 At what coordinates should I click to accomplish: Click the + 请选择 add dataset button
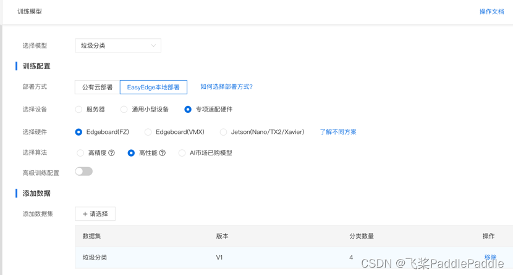click(95, 214)
